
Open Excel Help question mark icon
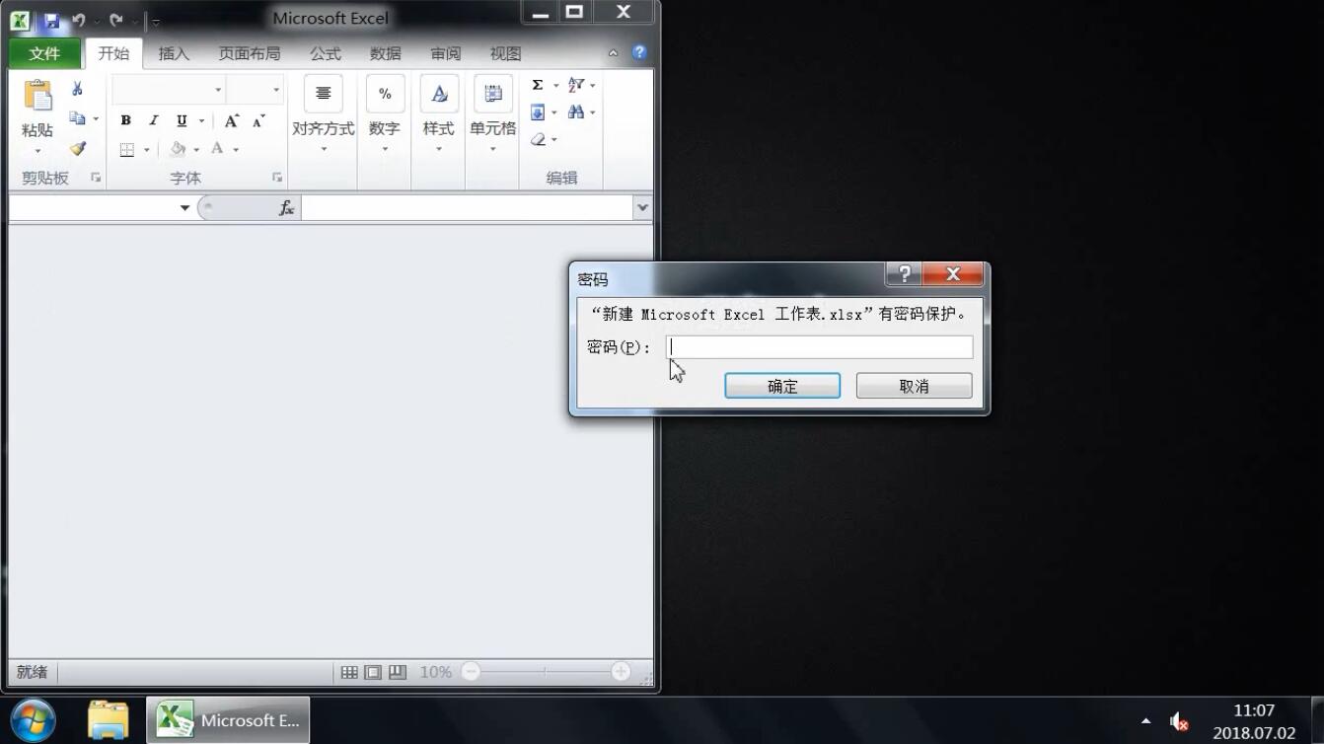[x=639, y=53]
